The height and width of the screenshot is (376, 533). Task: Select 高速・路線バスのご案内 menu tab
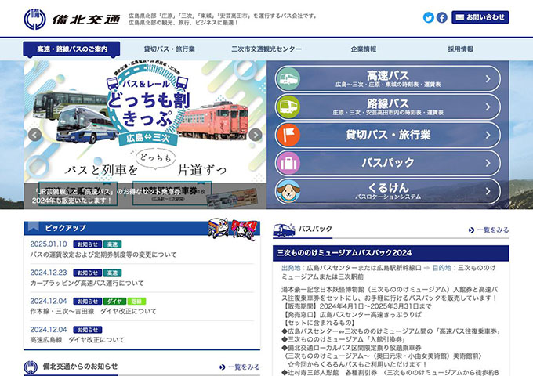[x=72, y=49]
